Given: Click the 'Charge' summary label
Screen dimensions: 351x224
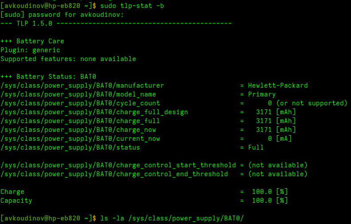Looking at the screenshot, I should (x=12, y=192).
